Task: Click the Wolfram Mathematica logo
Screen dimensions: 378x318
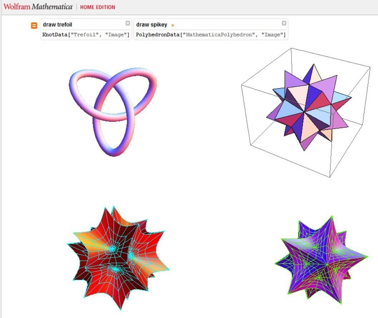Action: pos(38,7)
